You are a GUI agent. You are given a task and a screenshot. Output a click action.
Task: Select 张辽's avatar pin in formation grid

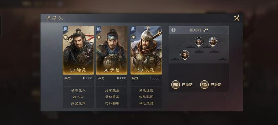(x=213, y=42)
